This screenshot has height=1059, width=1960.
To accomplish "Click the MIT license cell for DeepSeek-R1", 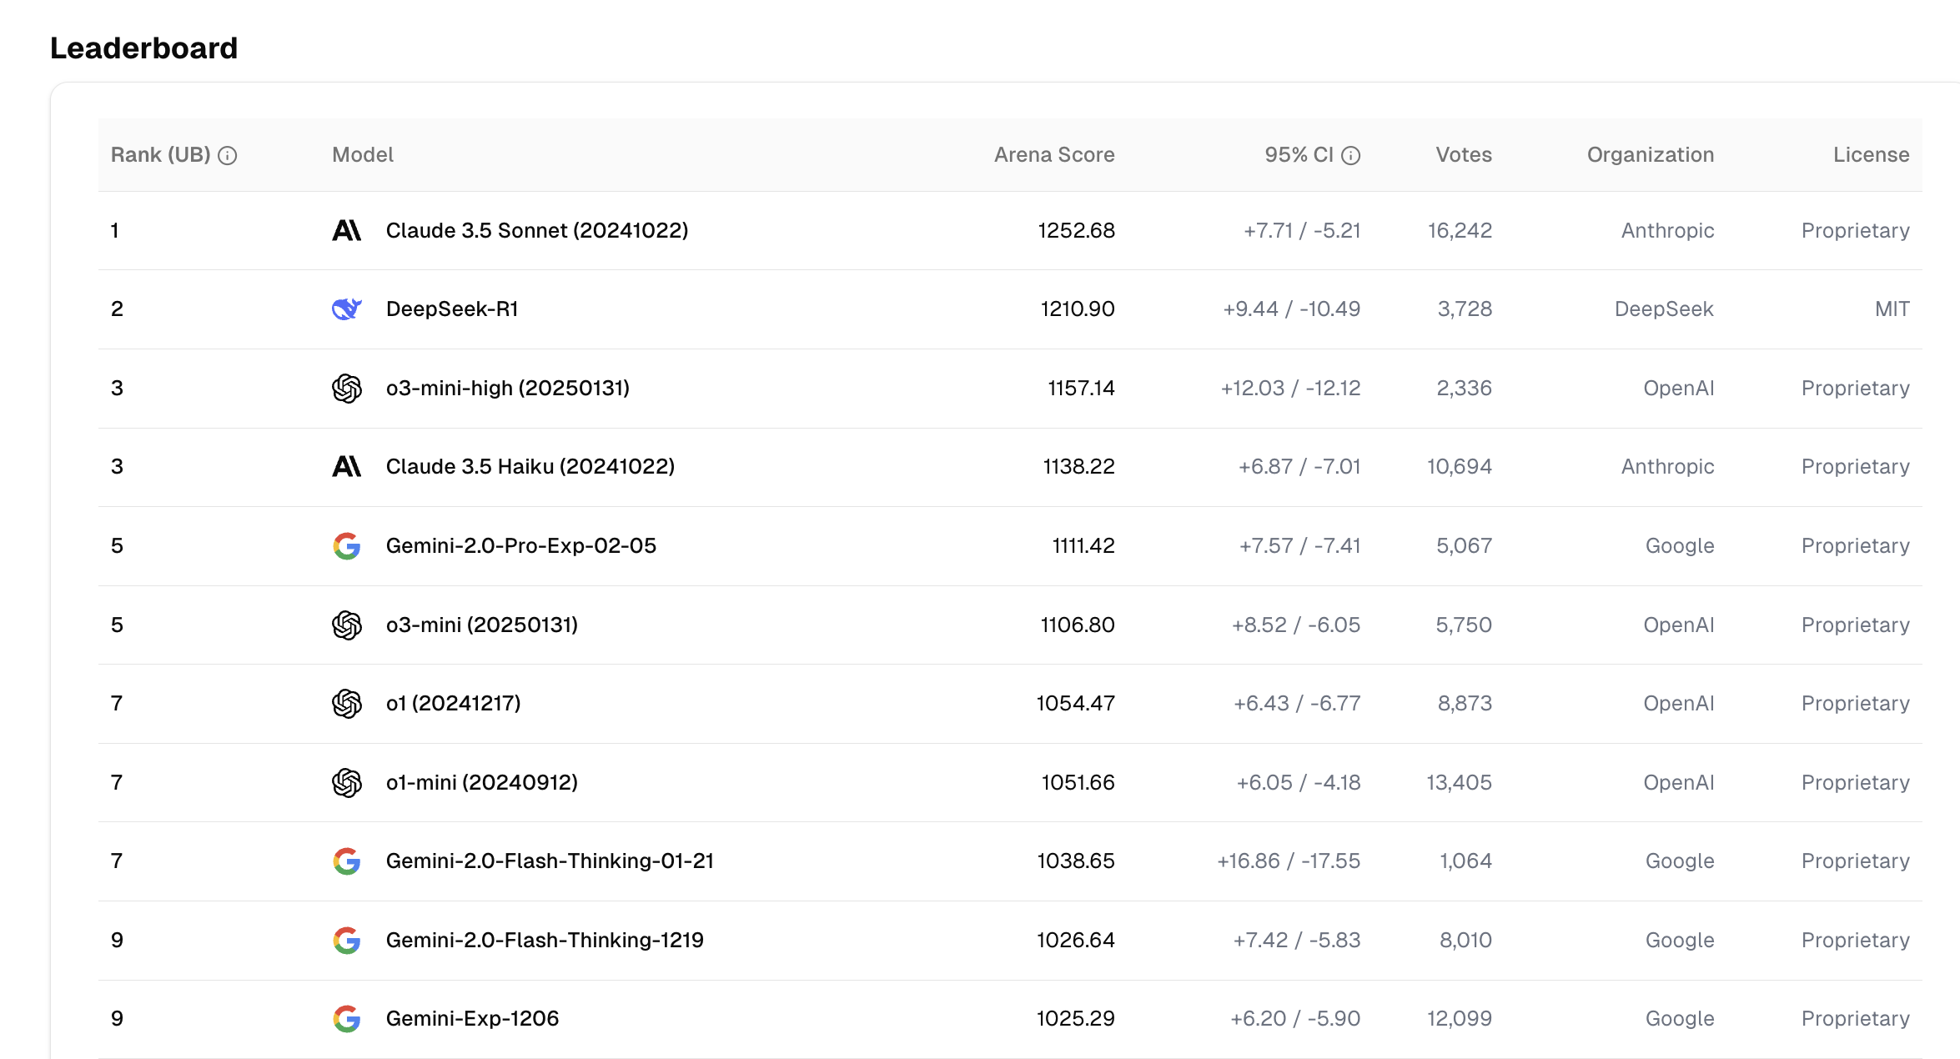I will click(1892, 309).
